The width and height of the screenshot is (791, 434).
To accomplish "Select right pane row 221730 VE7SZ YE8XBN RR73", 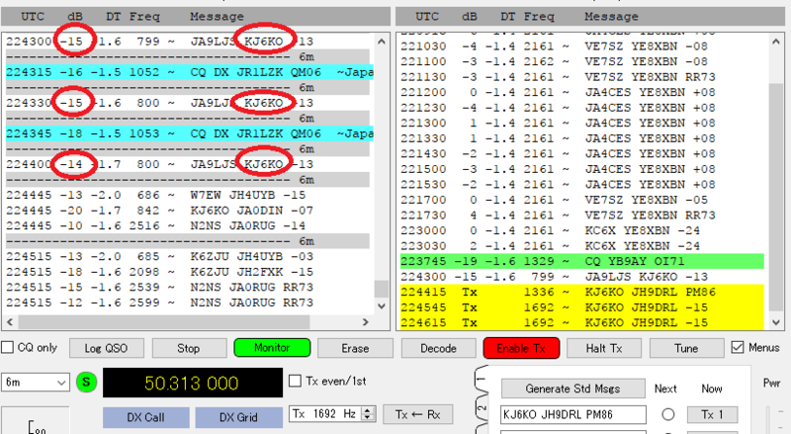I will click(x=582, y=216).
